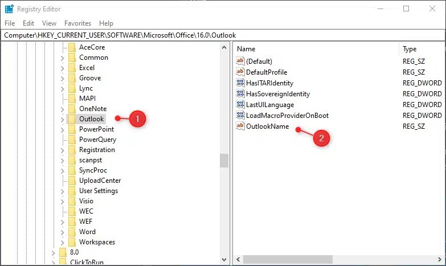Viewport: 446px width, 266px height.
Task: Click the Word folder icon
Action: (72, 232)
